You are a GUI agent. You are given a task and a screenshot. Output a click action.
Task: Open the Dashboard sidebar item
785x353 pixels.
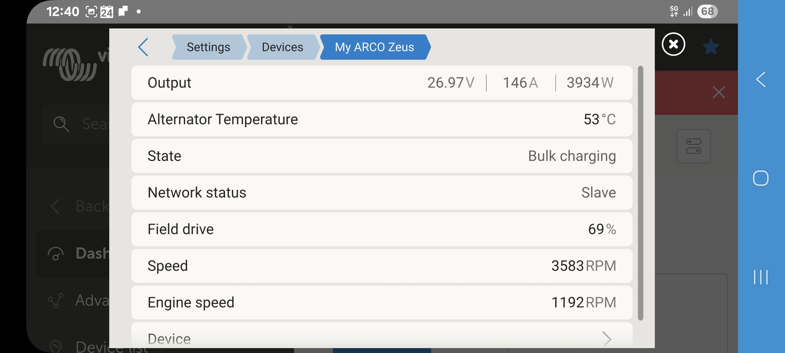pos(78,254)
